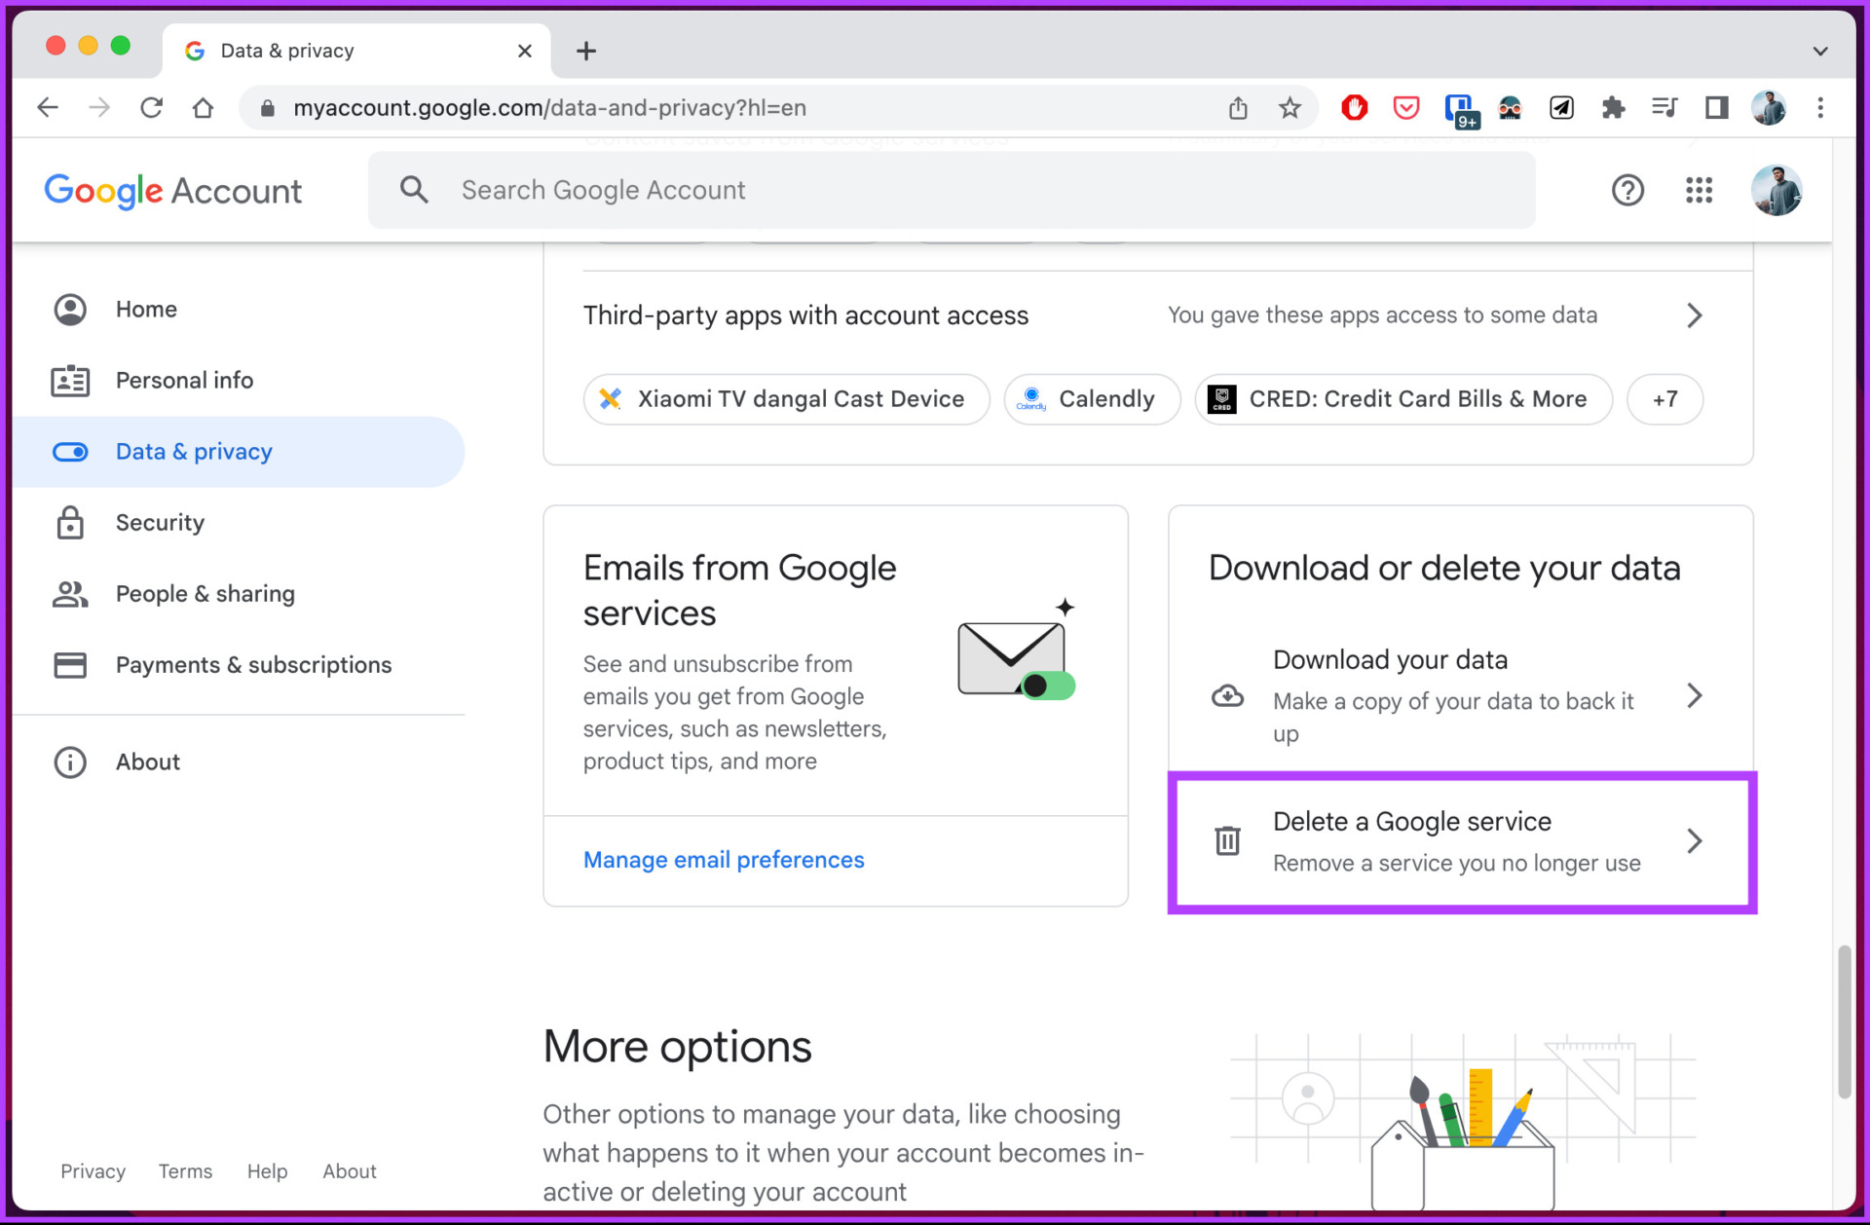Open the Help footer link
Screen dimensions: 1870x1225
pos(267,1171)
